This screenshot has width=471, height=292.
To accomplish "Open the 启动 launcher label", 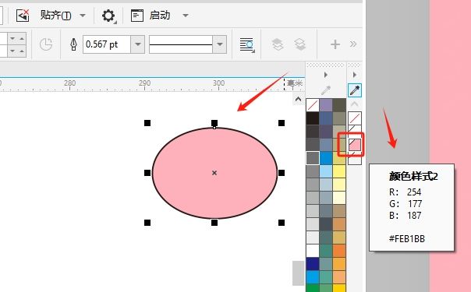I will [160, 16].
